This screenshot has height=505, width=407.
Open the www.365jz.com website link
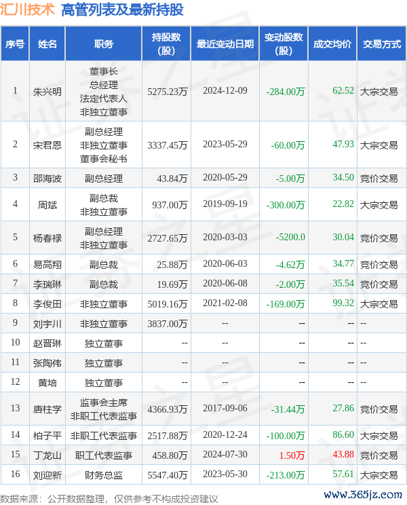[x=363, y=494]
